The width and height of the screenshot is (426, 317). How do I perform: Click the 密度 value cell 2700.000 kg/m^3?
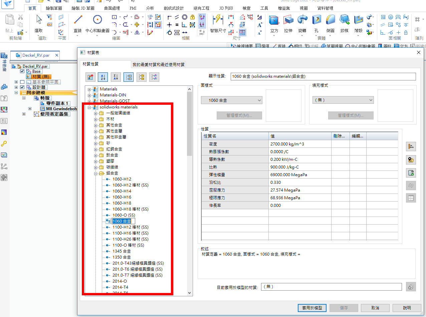coord(300,144)
